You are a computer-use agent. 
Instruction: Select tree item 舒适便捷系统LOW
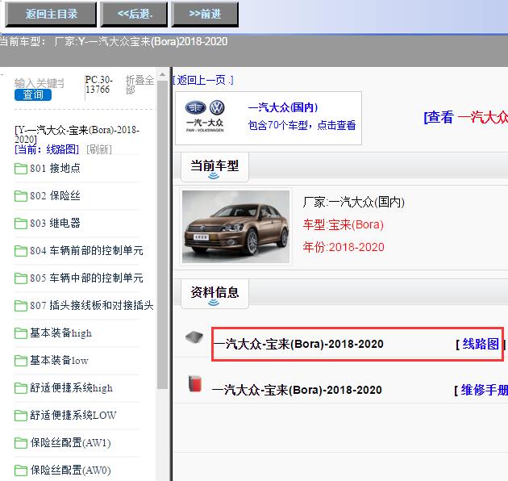tap(73, 415)
